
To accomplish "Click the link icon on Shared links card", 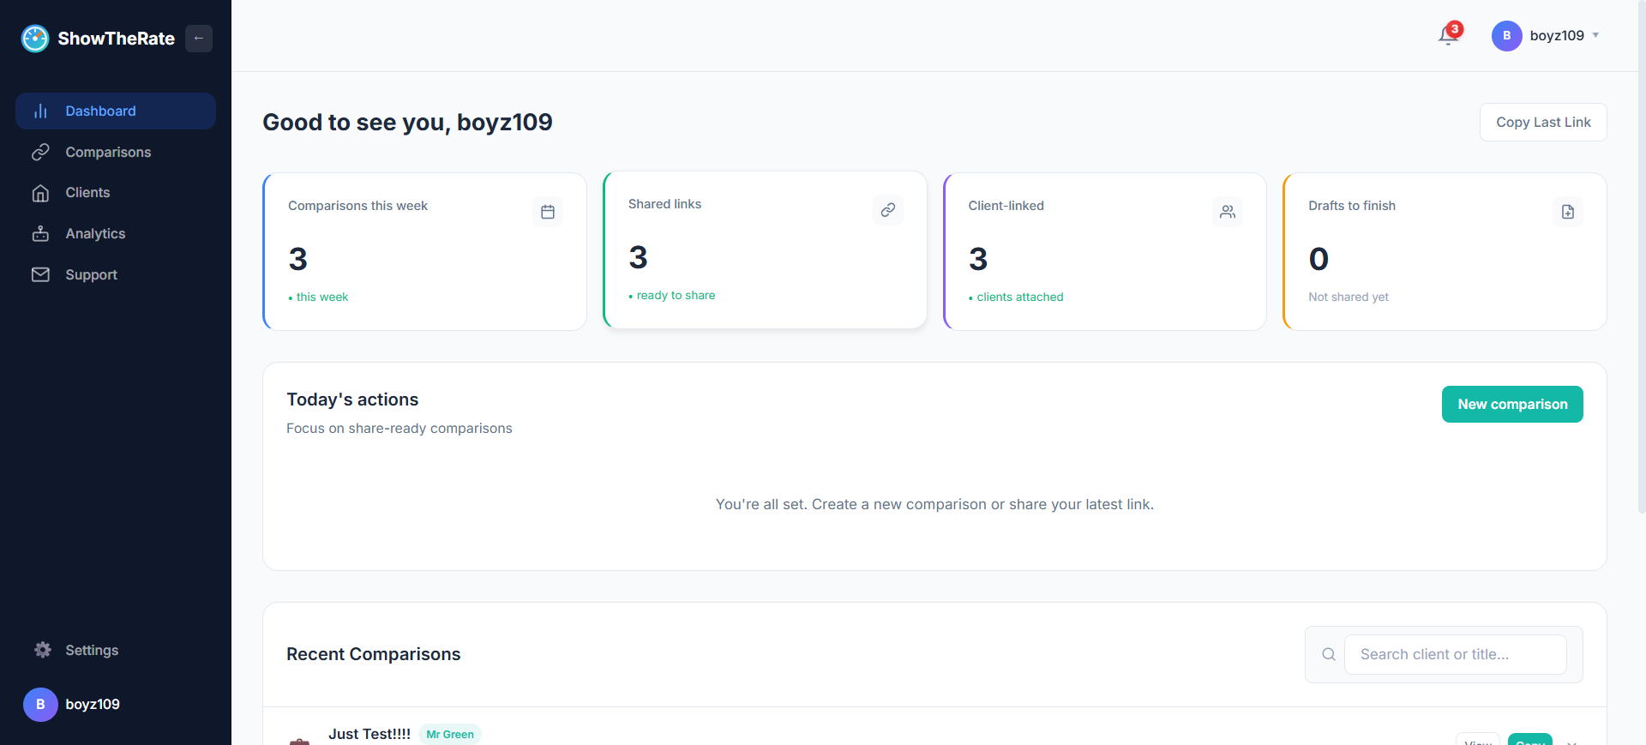I will 888,210.
